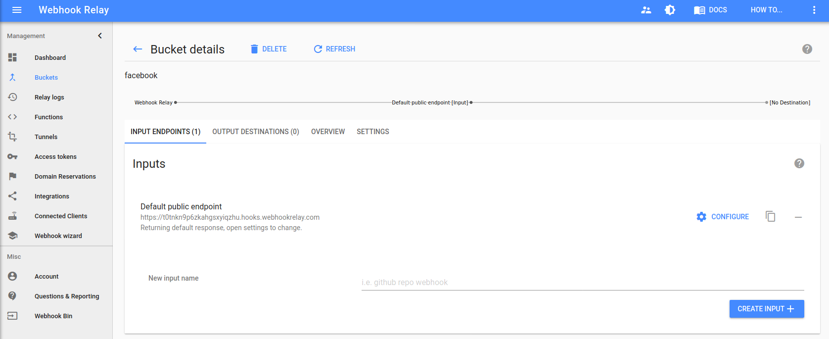Open the DOCS link
This screenshot has height=339, width=829.
point(710,10)
